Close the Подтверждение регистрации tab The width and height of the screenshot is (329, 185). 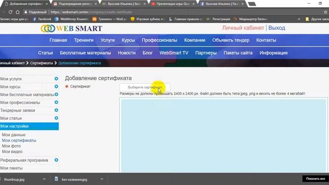(96, 4)
